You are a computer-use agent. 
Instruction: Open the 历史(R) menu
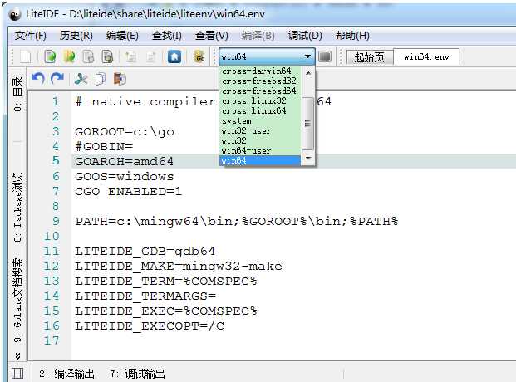coord(76,35)
